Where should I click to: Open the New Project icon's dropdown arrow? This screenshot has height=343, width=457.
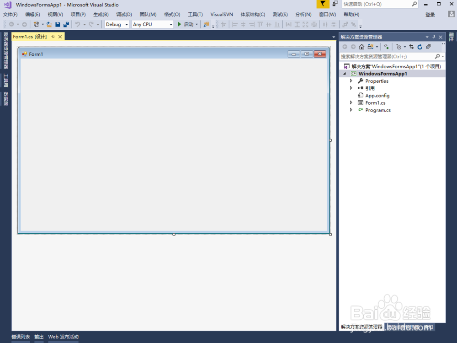(43, 25)
